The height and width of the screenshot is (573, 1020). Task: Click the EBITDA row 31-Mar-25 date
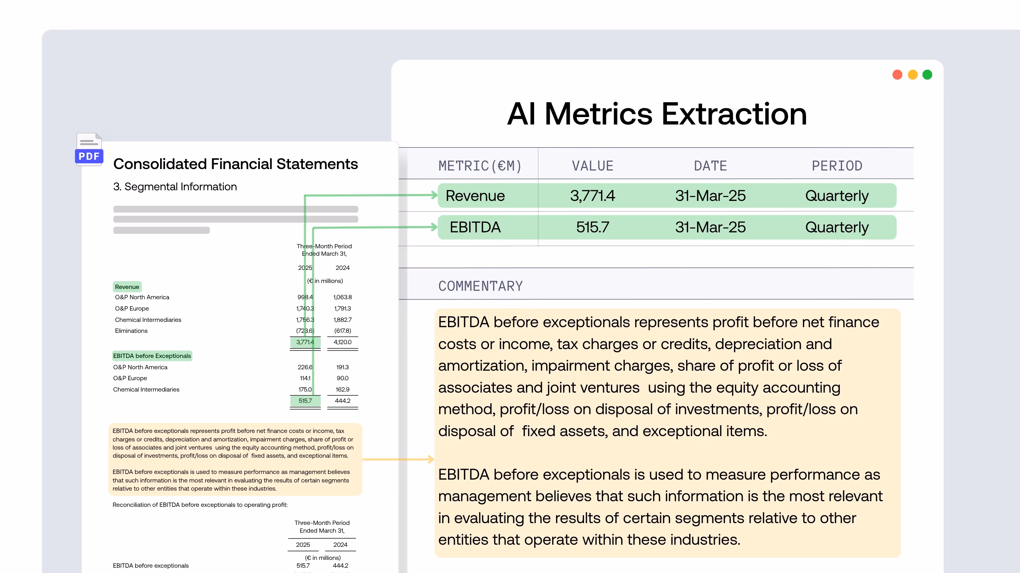coord(710,227)
